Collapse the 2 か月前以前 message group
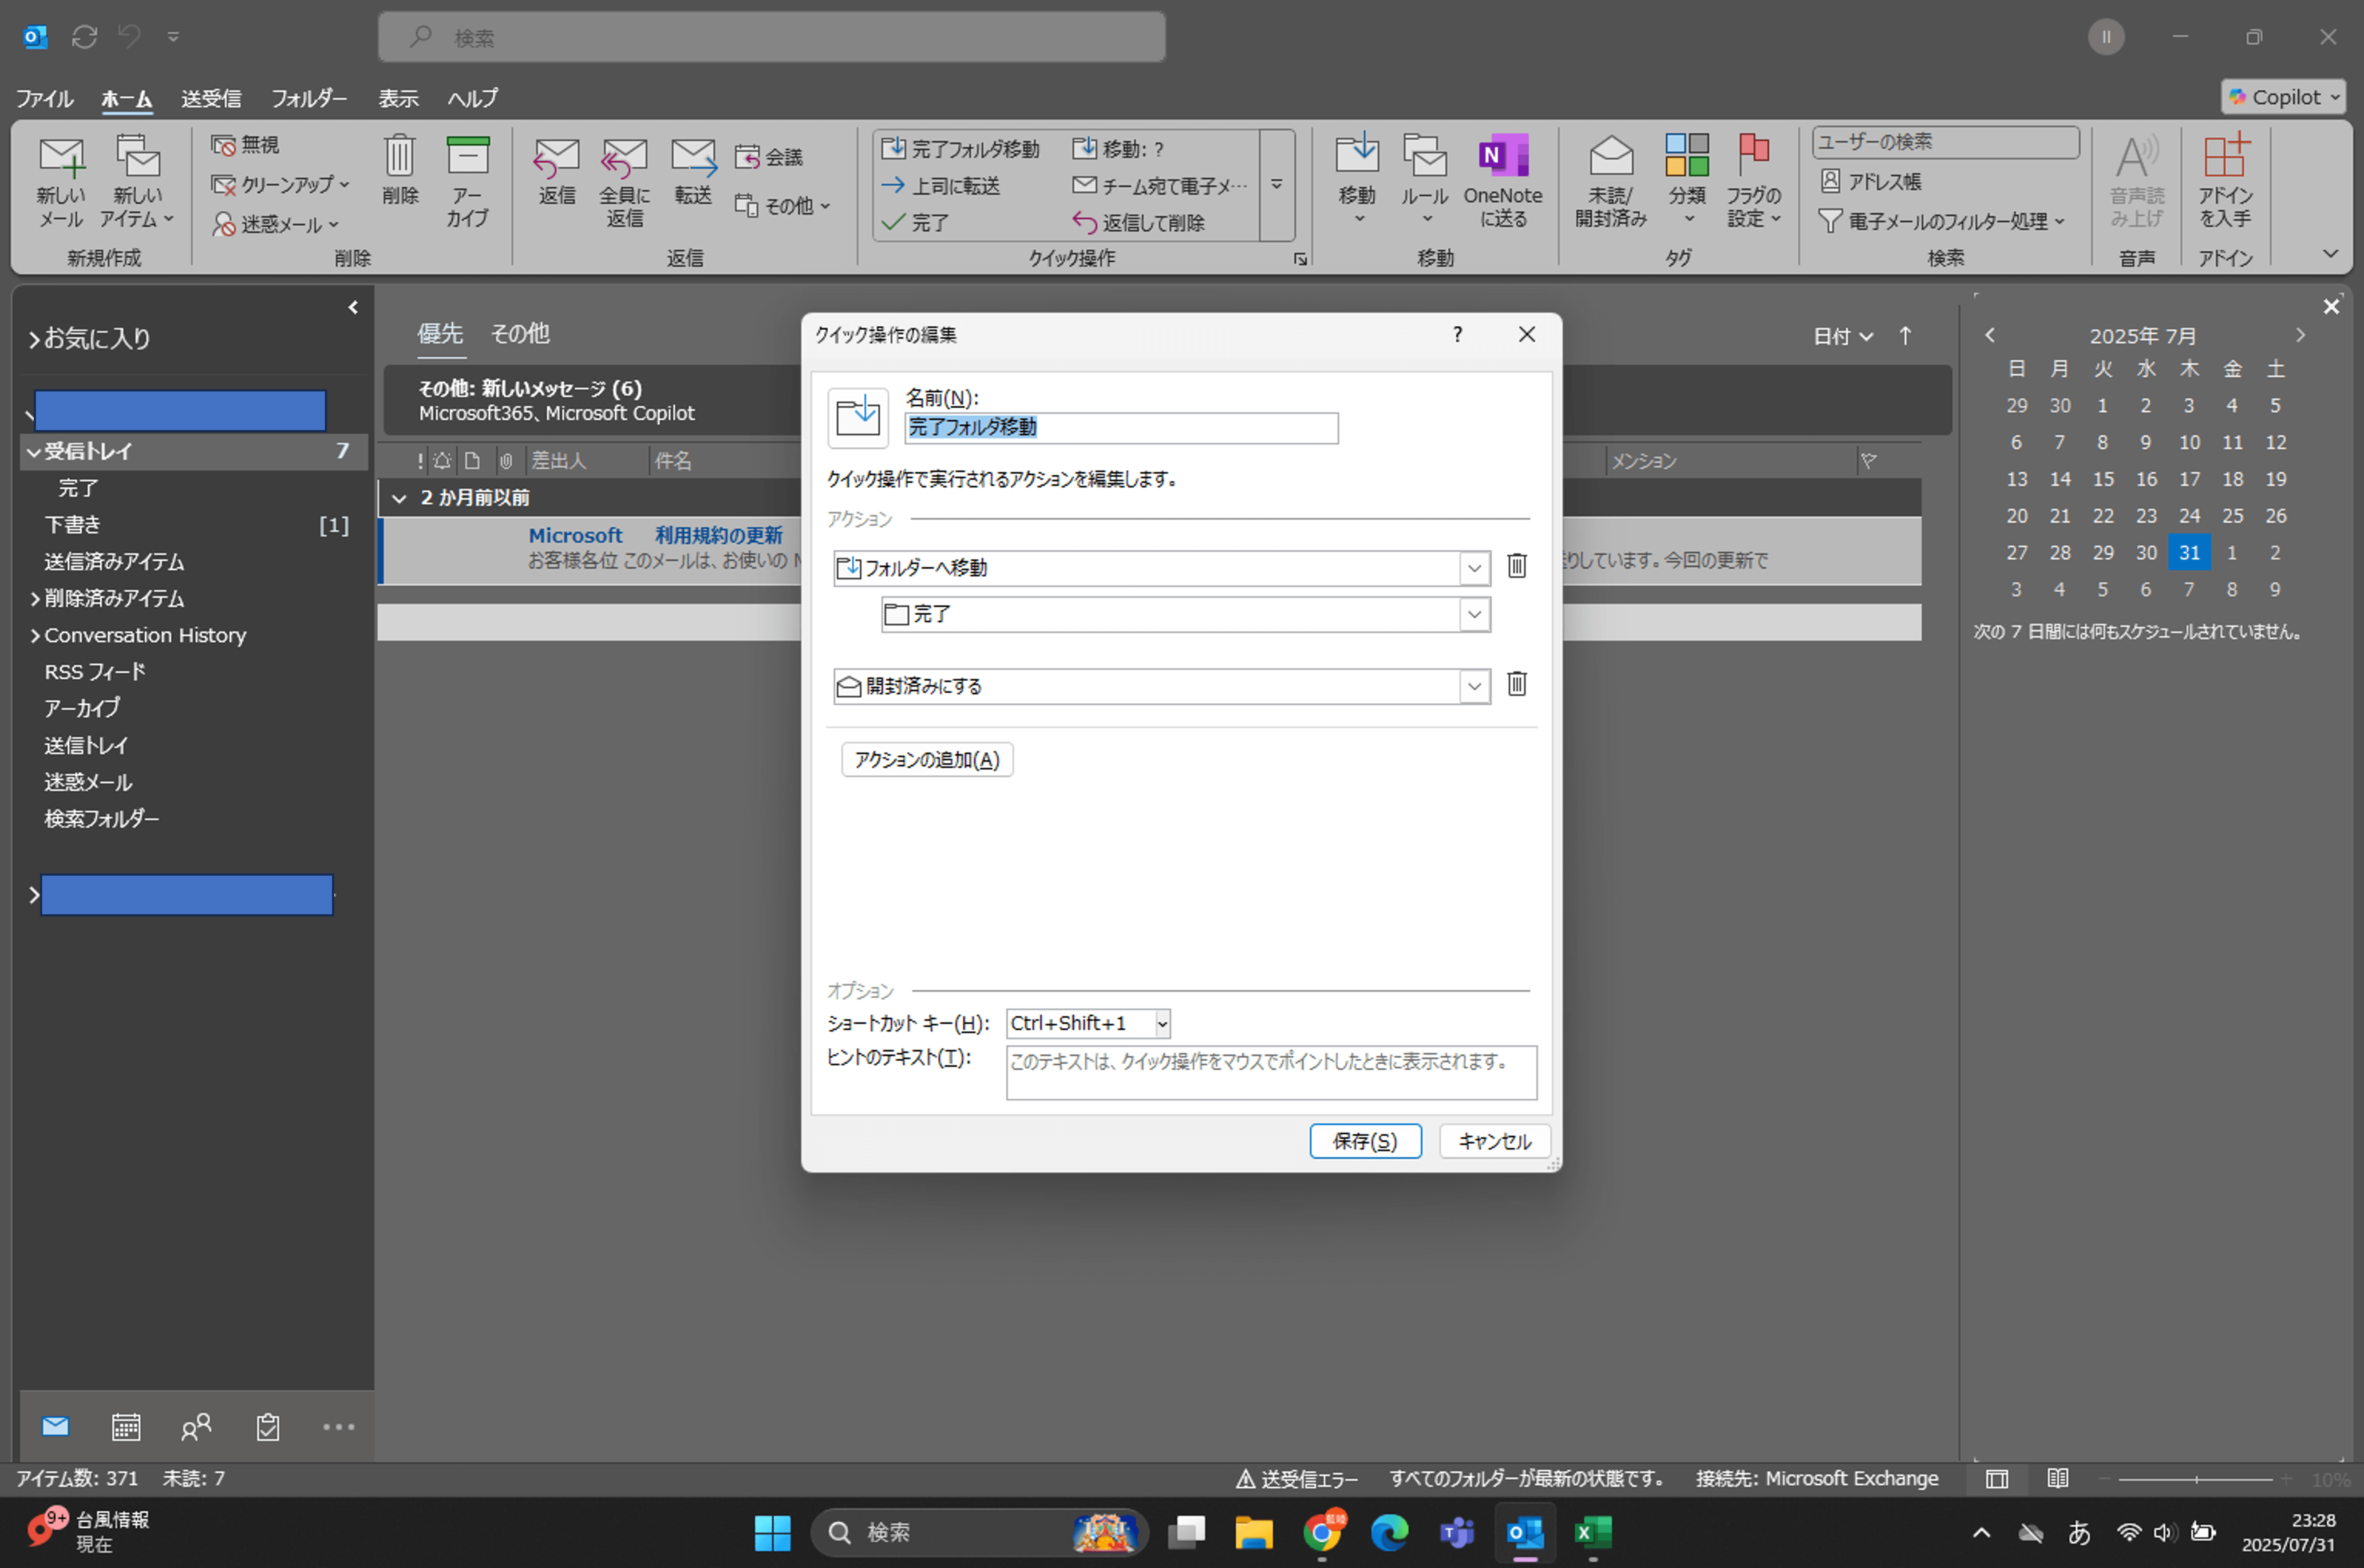The width and height of the screenshot is (2364, 1568). coord(399,498)
